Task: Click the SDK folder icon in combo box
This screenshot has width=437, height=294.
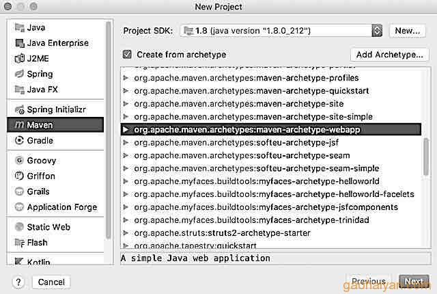Action: click(x=188, y=31)
